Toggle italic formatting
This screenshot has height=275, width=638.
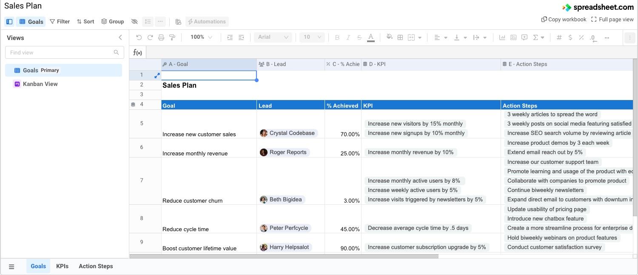pos(348,37)
